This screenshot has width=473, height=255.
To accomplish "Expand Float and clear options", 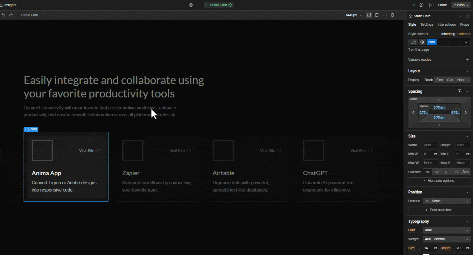I will click(x=439, y=210).
